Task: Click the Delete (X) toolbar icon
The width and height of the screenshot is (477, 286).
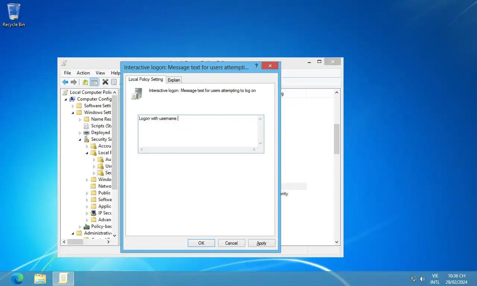Action: tap(105, 82)
